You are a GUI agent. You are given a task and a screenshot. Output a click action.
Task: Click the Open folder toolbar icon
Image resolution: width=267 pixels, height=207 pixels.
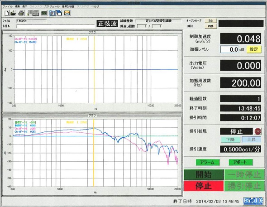click(x=13, y=13)
